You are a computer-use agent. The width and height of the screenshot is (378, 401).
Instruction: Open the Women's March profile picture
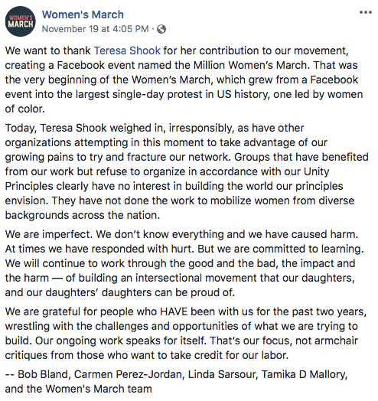coord(21,21)
